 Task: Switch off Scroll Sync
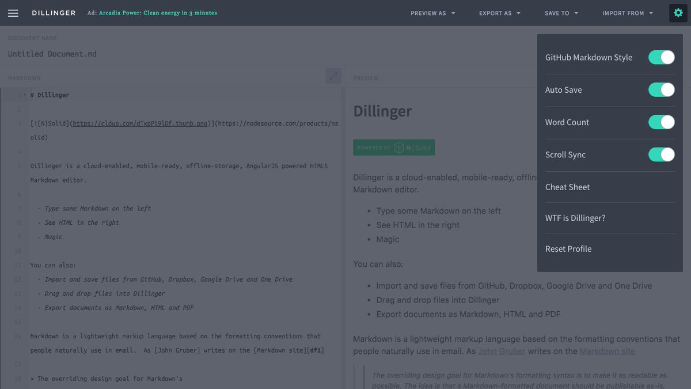[x=662, y=154]
